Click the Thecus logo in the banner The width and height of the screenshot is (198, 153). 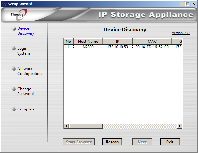[16, 15]
